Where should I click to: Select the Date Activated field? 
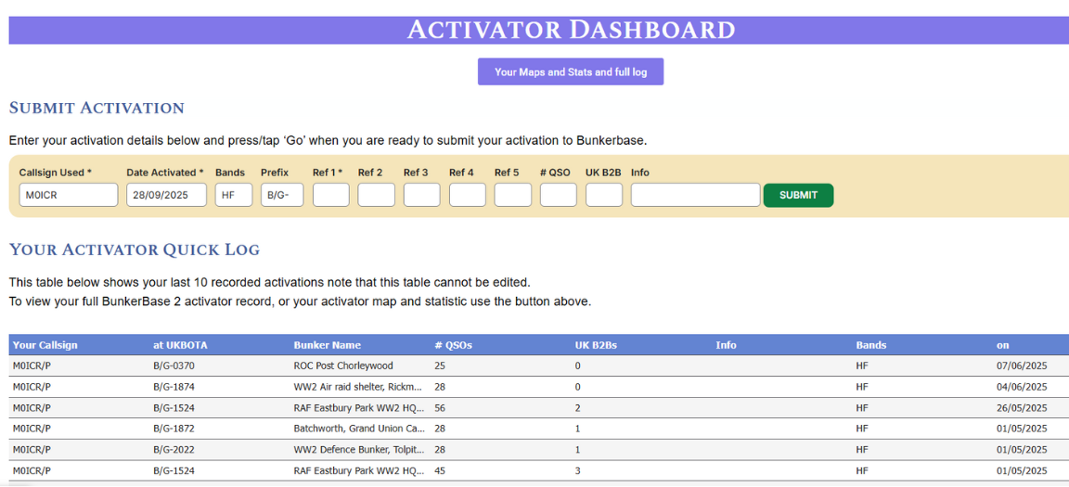pos(166,195)
